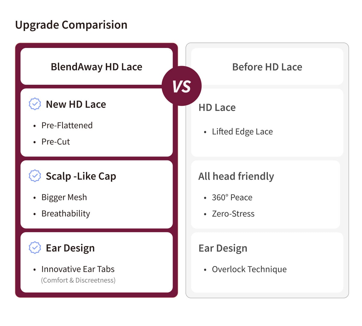
Task: Click the checkmark badge beside Ear Design
Action: (35, 248)
